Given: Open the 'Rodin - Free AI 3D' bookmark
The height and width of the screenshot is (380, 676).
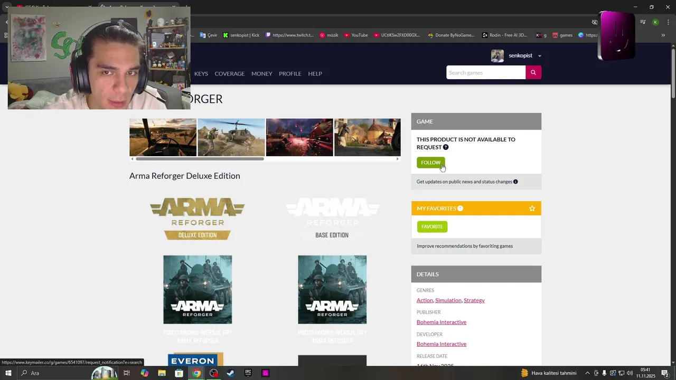Looking at the screenshot, I should pyautogui.click(x=504, y=35).
